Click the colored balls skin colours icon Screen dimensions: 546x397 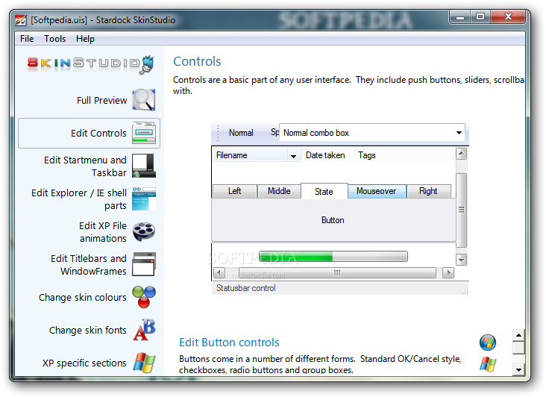point(144,297)
